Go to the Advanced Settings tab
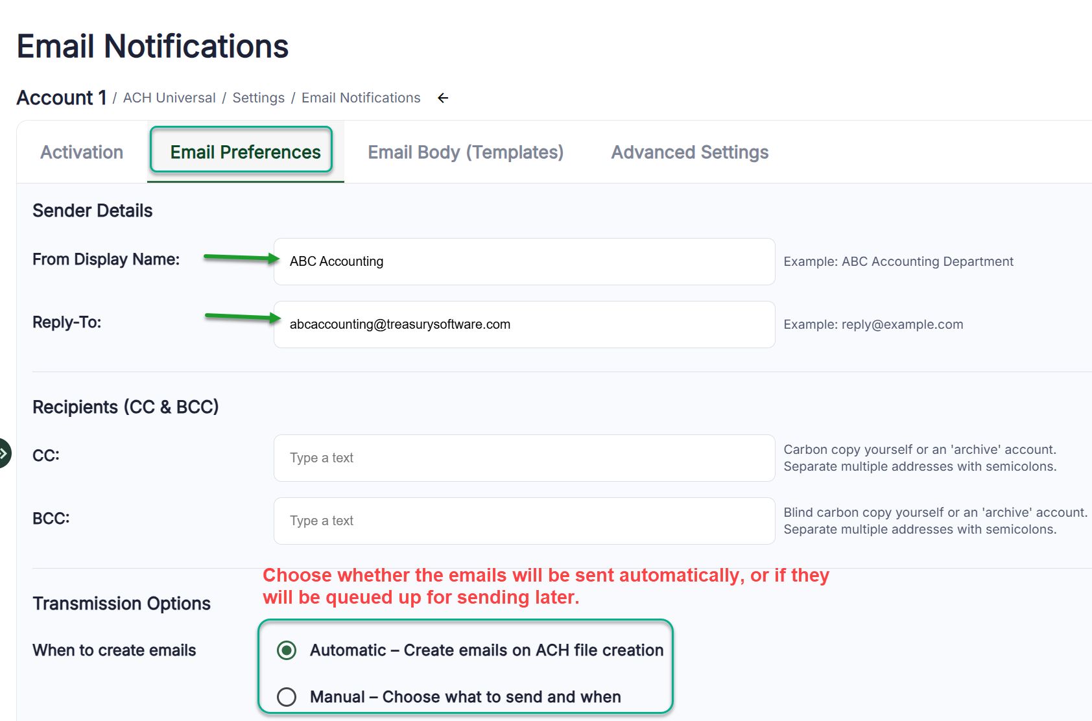This screenshot has height=721, width=1092. [x=689, y=152]
